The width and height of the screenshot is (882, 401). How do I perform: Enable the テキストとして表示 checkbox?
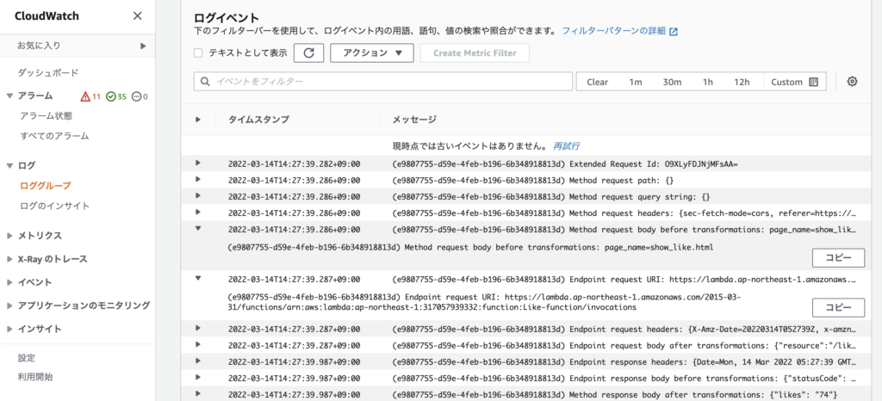click(198, 52)
